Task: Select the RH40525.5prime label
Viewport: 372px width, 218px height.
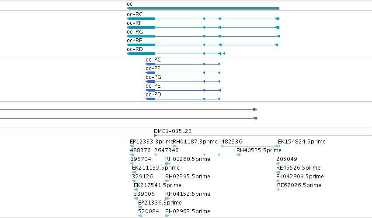Action: 259,150
